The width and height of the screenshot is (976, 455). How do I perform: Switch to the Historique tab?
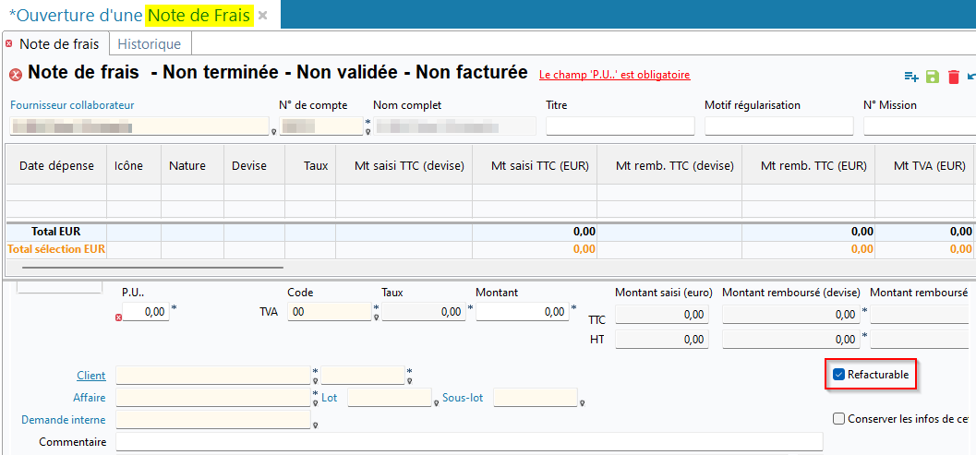150,43
